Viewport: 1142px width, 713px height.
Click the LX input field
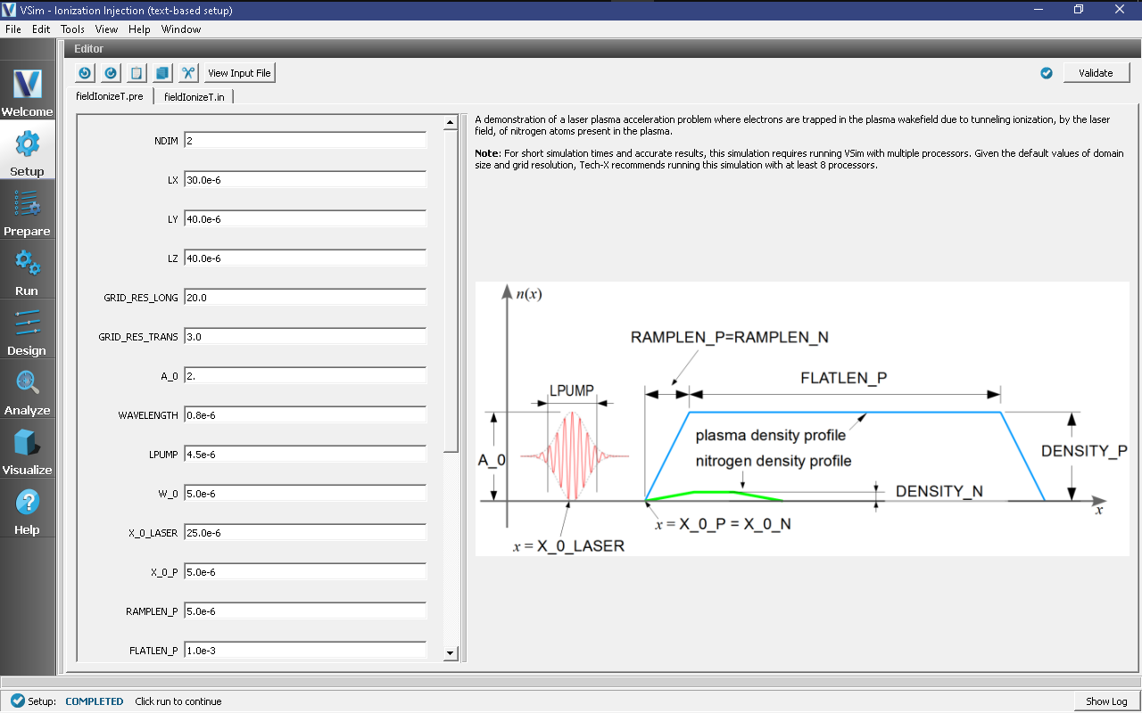[x=304, y=180]
